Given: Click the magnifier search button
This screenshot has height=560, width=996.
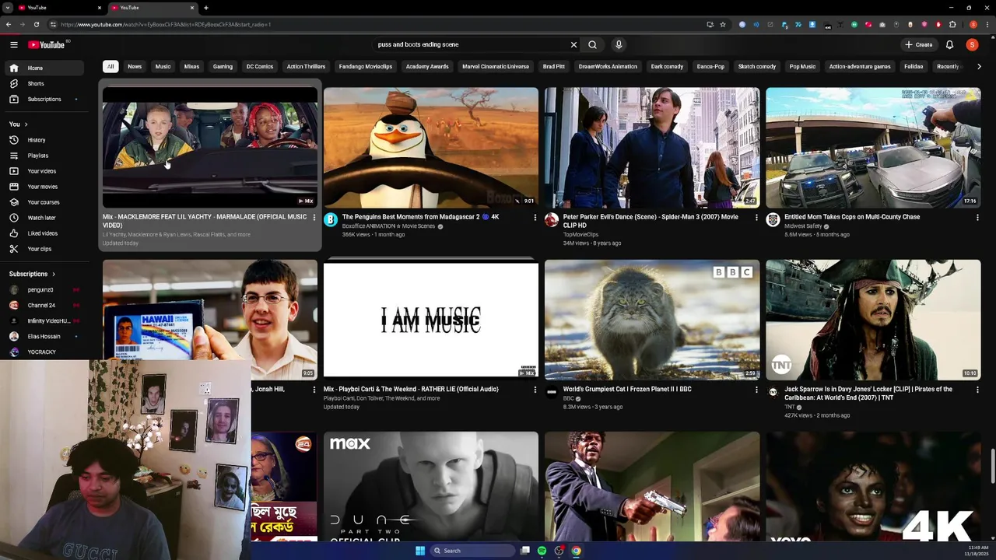Looking at the screenshot, I should [x=593, y=44].
